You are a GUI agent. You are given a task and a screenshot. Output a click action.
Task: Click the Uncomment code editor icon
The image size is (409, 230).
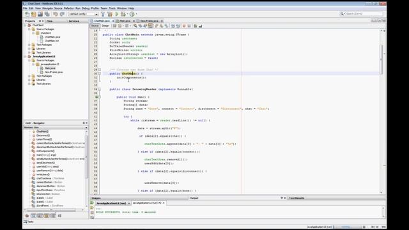(x=200, y=26)
